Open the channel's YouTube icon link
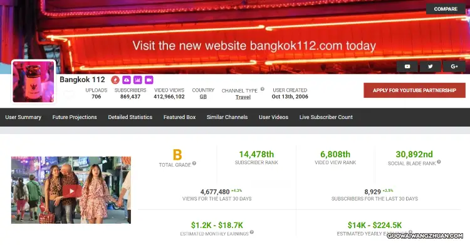This screenshot has width=470, height=245. click(407, 66)
